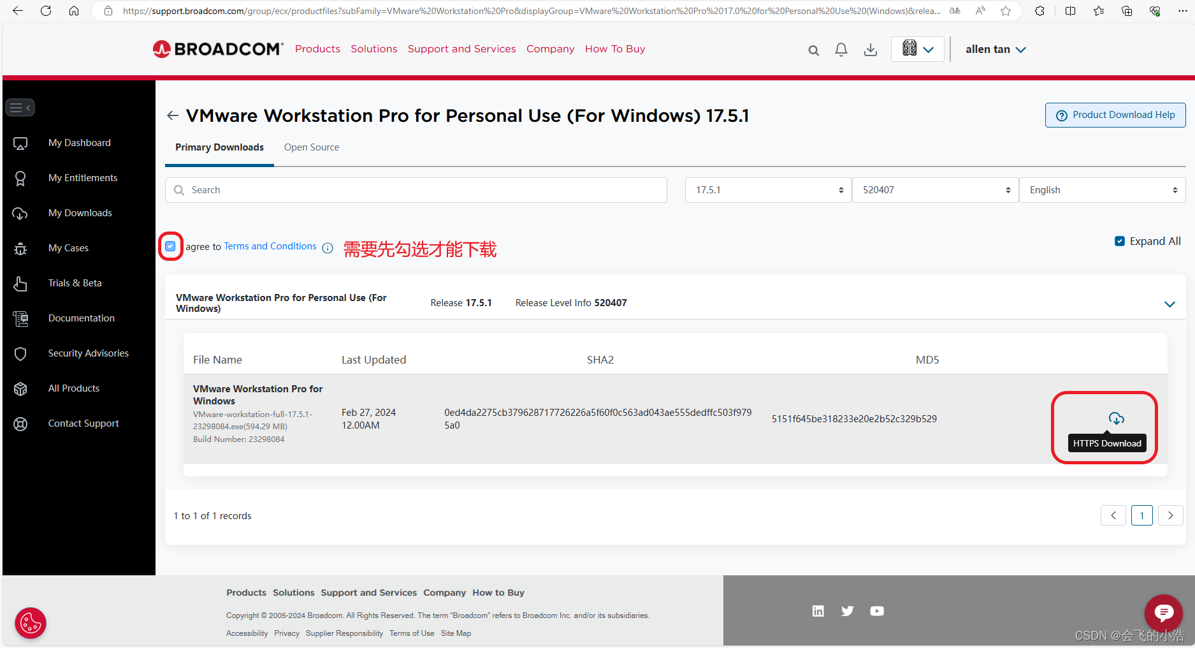Open the allen tan user menu
This screenshot has height=648, width=1195.
[x=996, y=50]
